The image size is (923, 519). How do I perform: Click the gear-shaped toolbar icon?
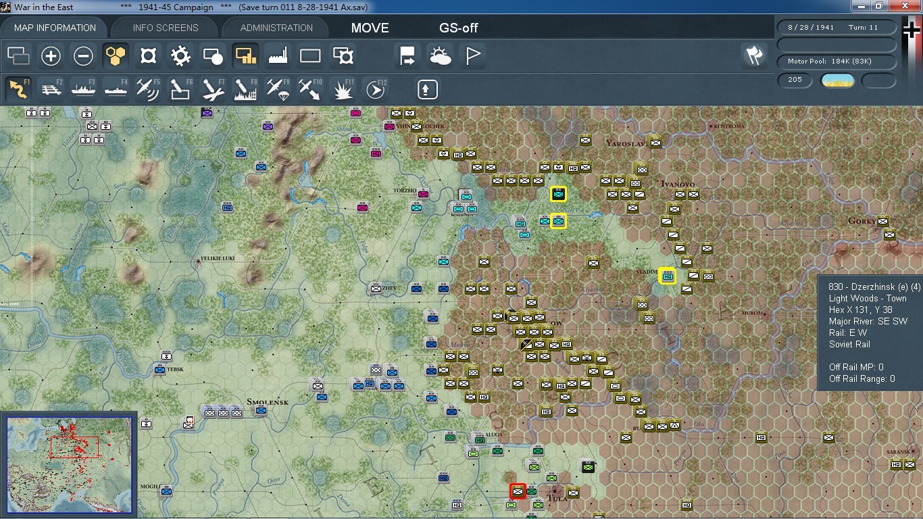181,55
